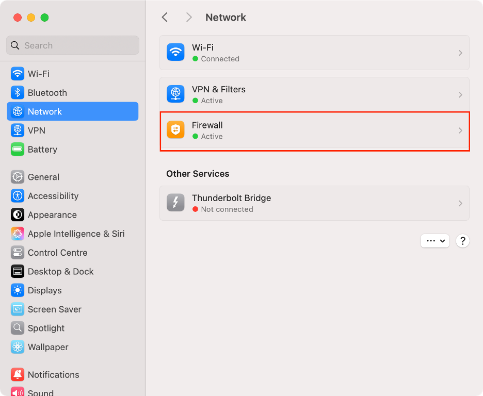The image size is (483, 396).
Task: Open Bluetooth settings from the sidebar
Action: coord(17,92)
